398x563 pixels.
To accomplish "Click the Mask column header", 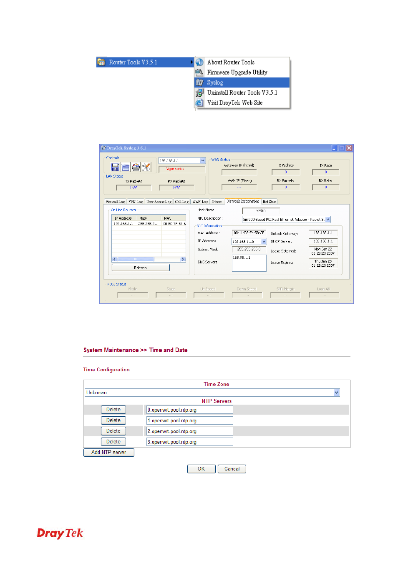I will (149, 218).
